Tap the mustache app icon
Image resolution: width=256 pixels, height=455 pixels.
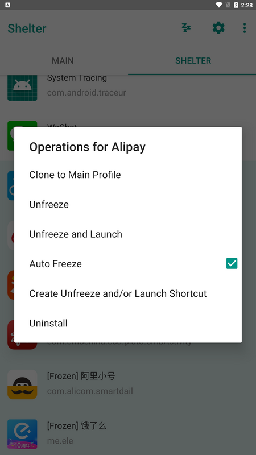point(22,384)
